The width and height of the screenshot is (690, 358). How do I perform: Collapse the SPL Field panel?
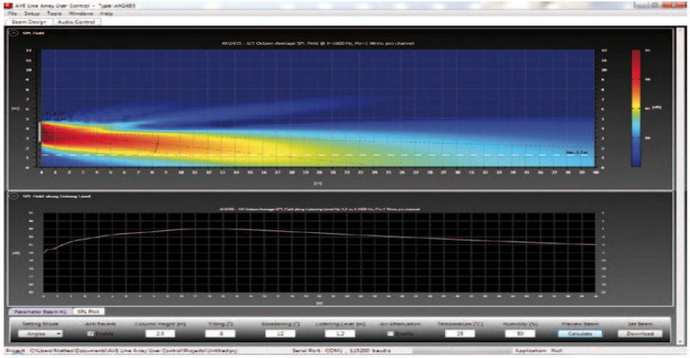tap(12, 34)
